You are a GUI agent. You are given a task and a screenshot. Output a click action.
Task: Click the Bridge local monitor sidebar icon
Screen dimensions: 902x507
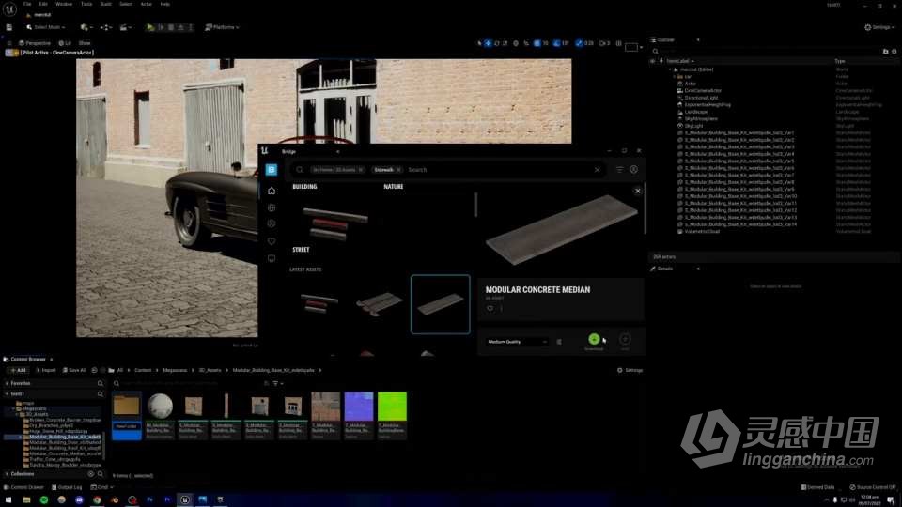click(272, 258)
